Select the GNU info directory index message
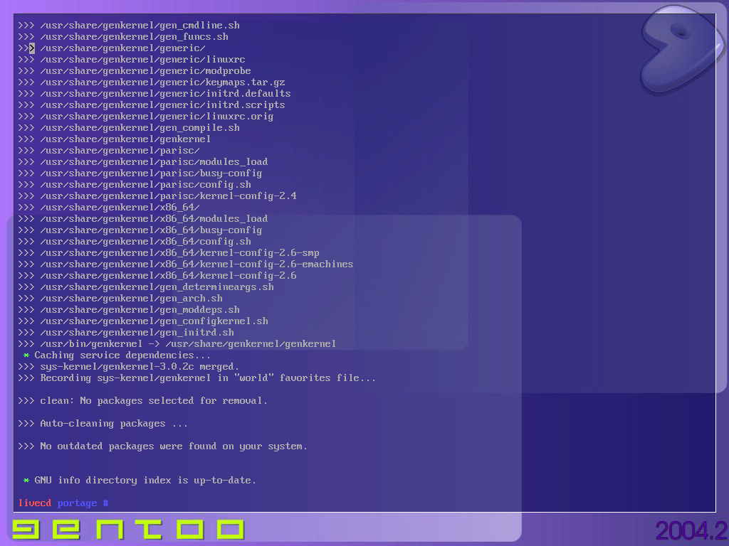This screenshot has width=729, height=546. pyautogui.click(x=140, y=480)
